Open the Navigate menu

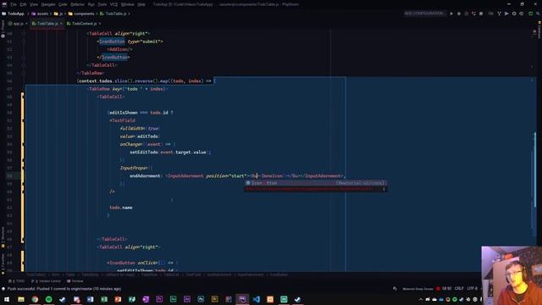[x=48, y=4]
